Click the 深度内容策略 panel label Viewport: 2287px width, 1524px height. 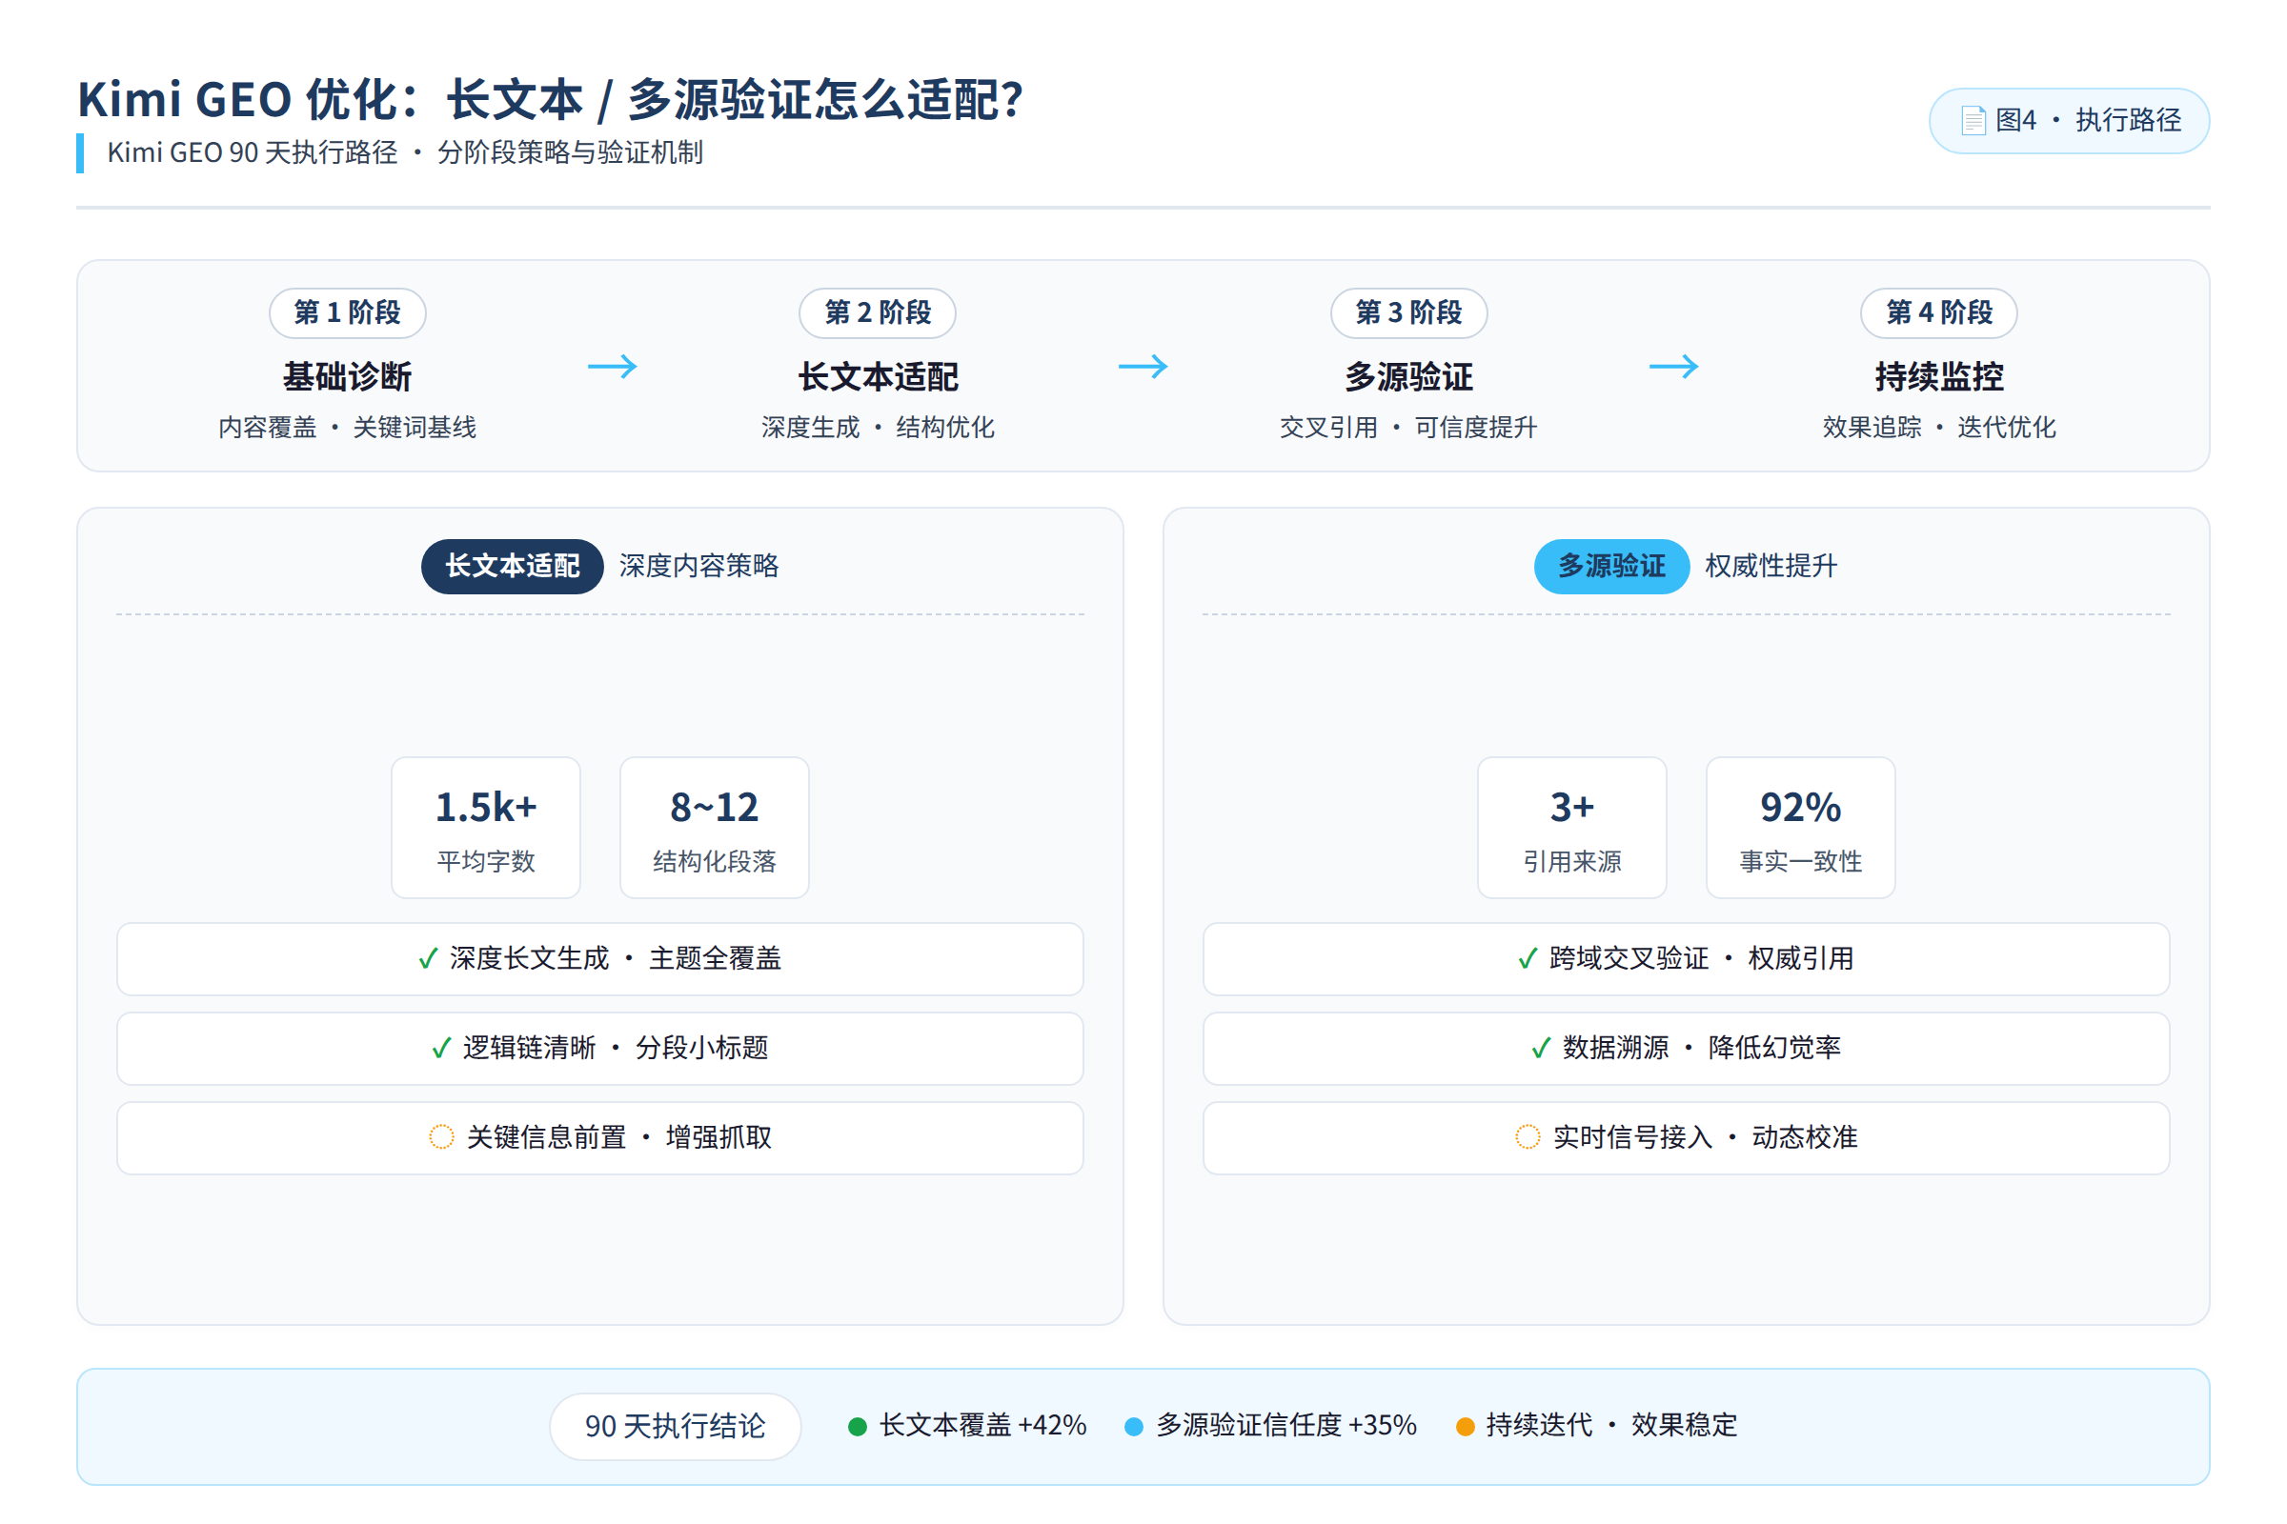pyautogui.click(x=699, y=567)
